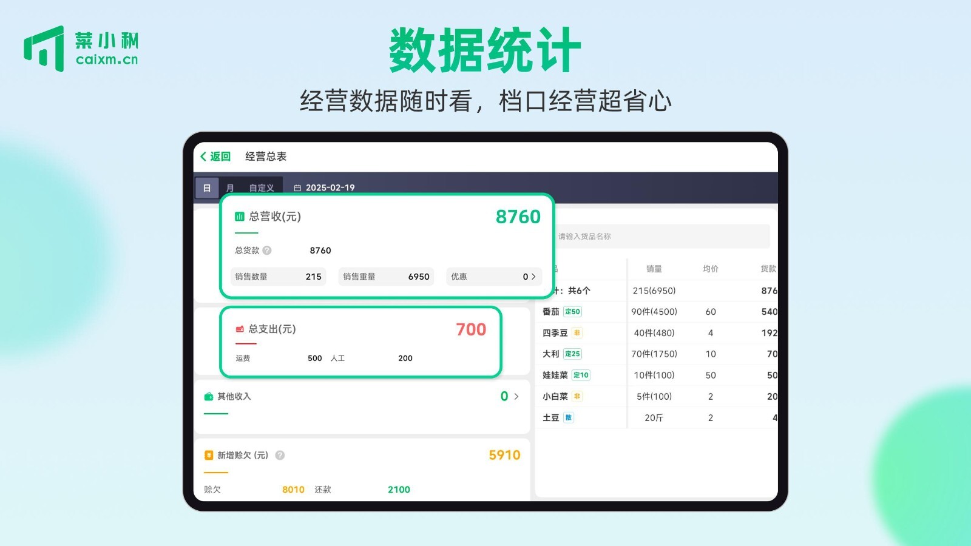Expand the 其他收入 details chevron
The width and height of the screenshot is (971, 546).
(x=516, y=397)
